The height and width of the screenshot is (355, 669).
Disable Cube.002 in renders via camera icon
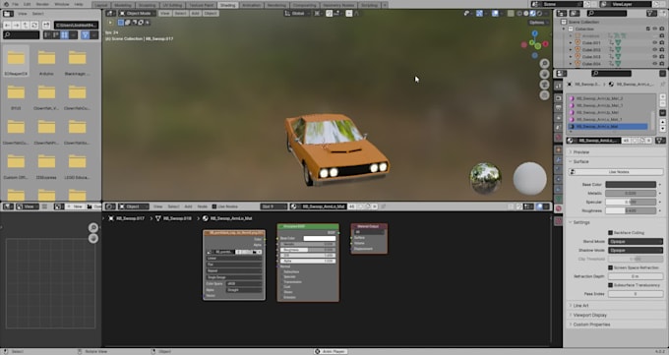click(662, 50)
